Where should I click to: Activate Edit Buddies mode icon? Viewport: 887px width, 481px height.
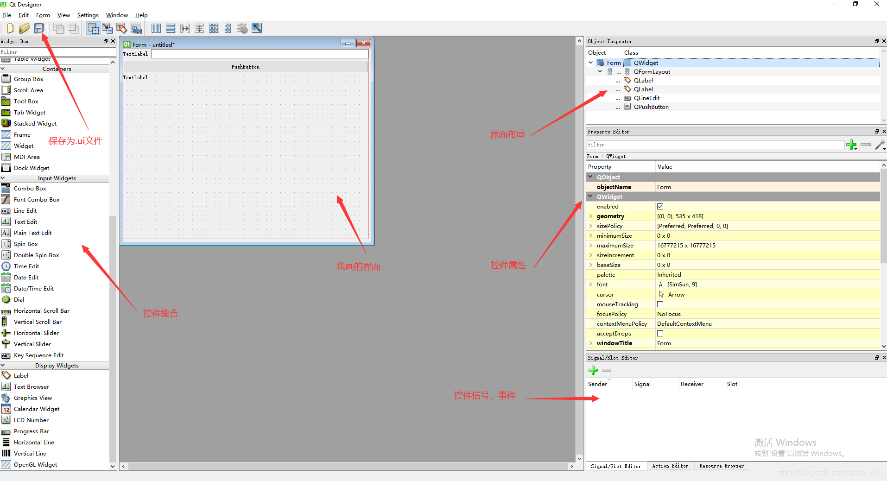point(122,28)
